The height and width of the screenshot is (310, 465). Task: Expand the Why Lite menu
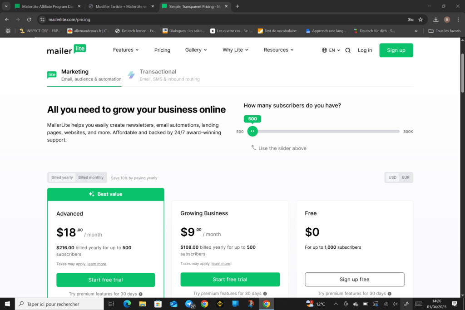point(236,50)
